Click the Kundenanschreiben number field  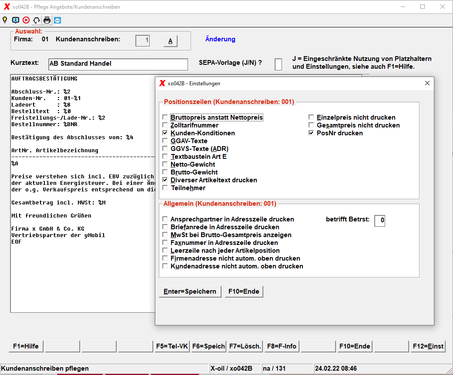[143, 41]
